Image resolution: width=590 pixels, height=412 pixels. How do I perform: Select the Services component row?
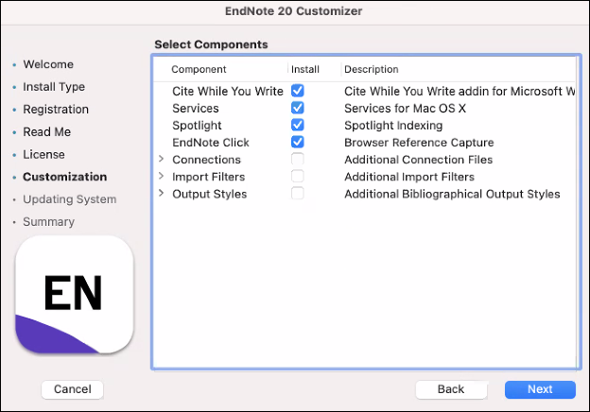[x=364, y=109]
